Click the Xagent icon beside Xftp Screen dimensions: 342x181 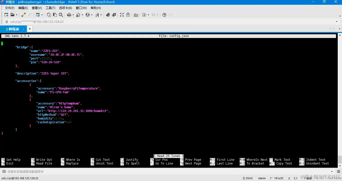[114, 15]
